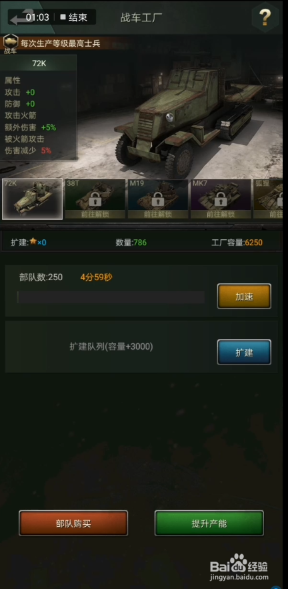Viewport: 288px width, 589px height.
Task: Click the 工厂容量 6250 indicator
Action: [x=237, y=243]
